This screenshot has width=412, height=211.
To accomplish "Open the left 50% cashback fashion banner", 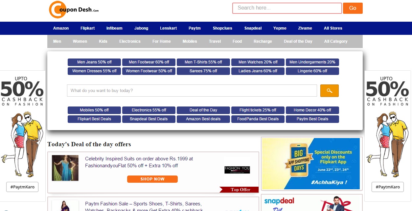I will [x=23, y=136].
